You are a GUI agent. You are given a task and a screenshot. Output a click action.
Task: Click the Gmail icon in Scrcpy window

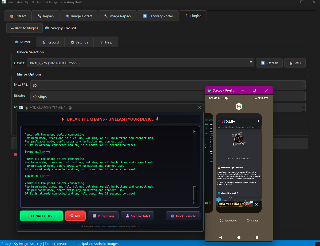click(x=239, y=106)
